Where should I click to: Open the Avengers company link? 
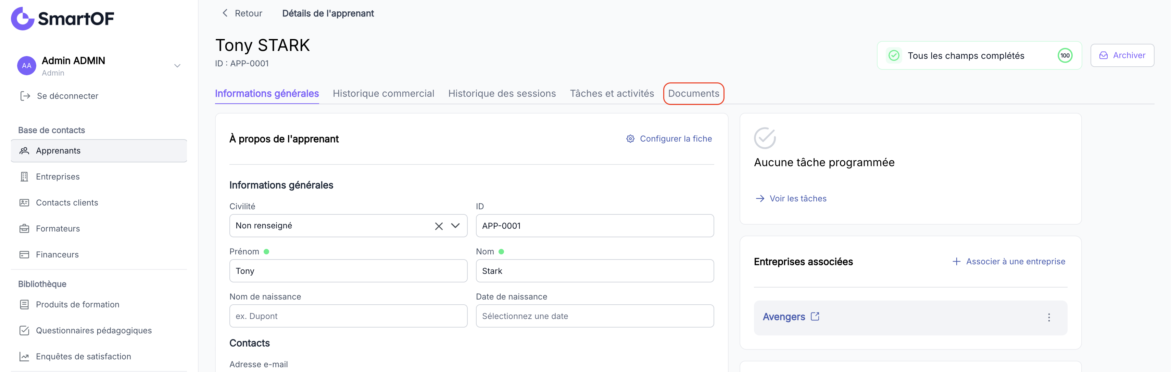coord(784,317)
